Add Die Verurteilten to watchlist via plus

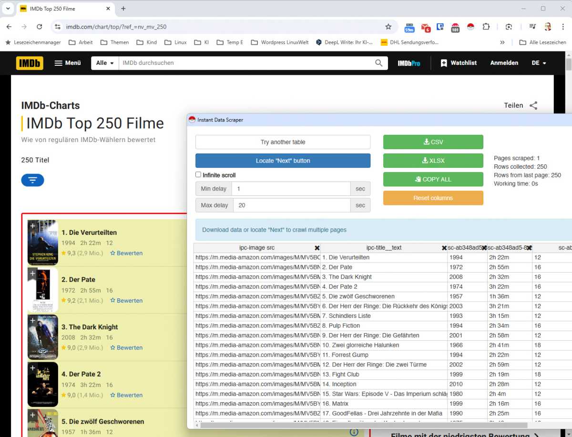pyautogui.click(x=33, y=225)
